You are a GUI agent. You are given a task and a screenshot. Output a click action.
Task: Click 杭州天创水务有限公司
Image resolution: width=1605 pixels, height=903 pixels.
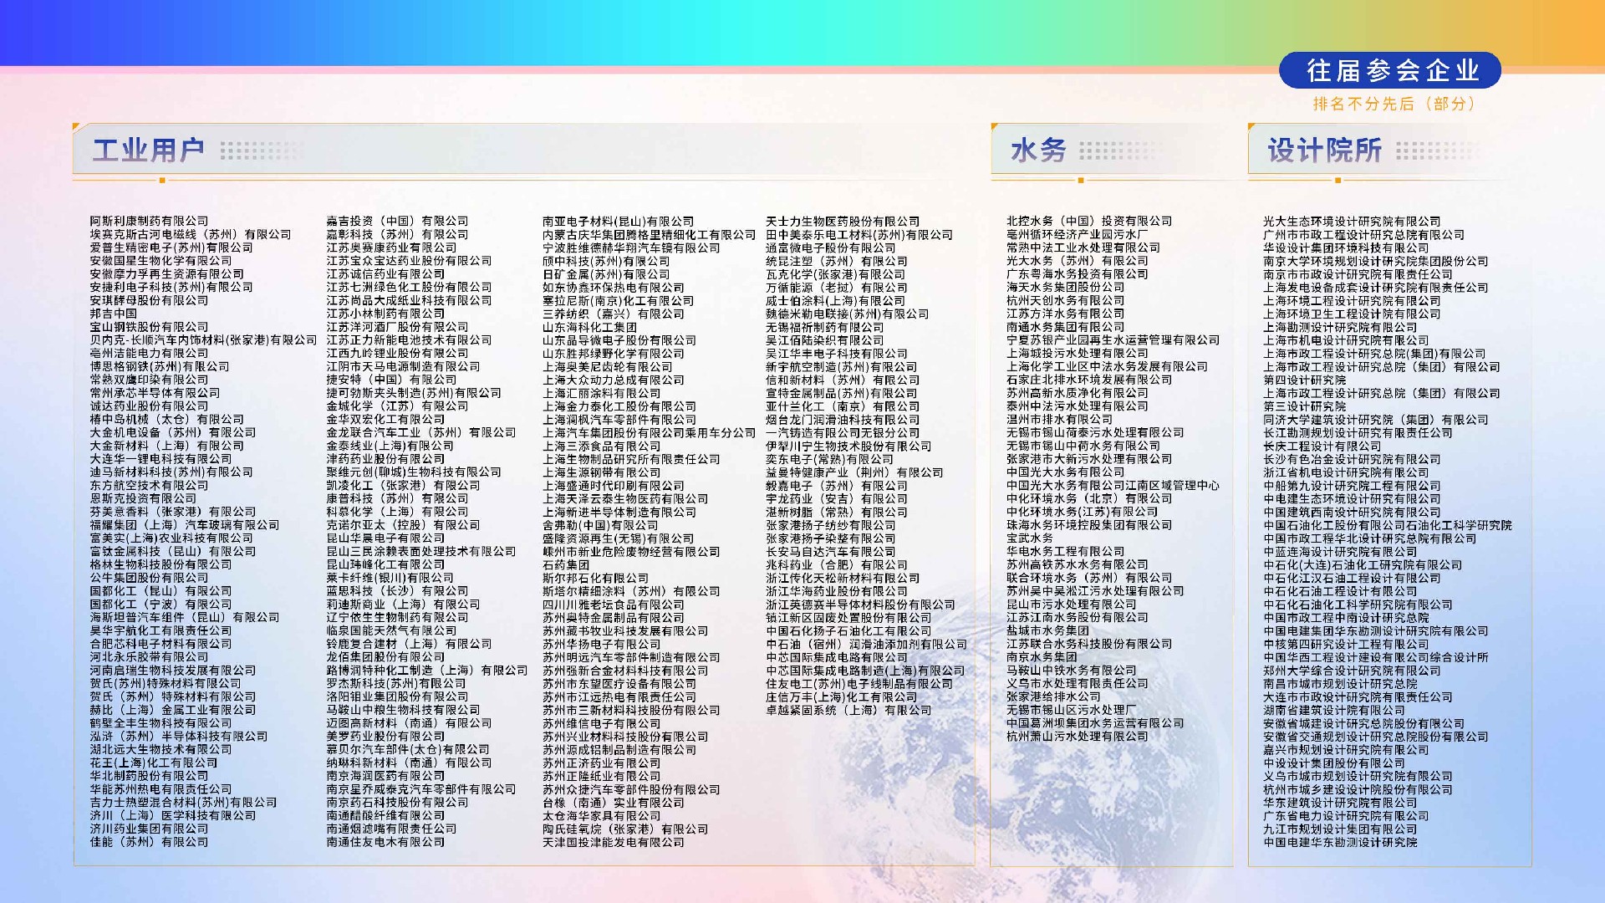pos(1067,300)
